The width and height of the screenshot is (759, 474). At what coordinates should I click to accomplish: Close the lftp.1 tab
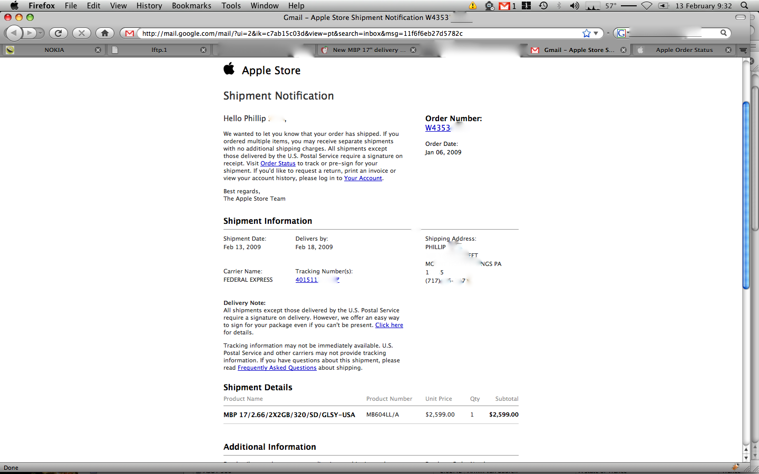pos(203,50)
